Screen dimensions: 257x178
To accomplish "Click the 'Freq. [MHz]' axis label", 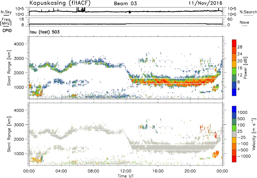I will [6, 22].
